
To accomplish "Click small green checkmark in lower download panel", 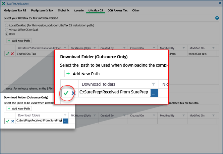I will (7, 121).
